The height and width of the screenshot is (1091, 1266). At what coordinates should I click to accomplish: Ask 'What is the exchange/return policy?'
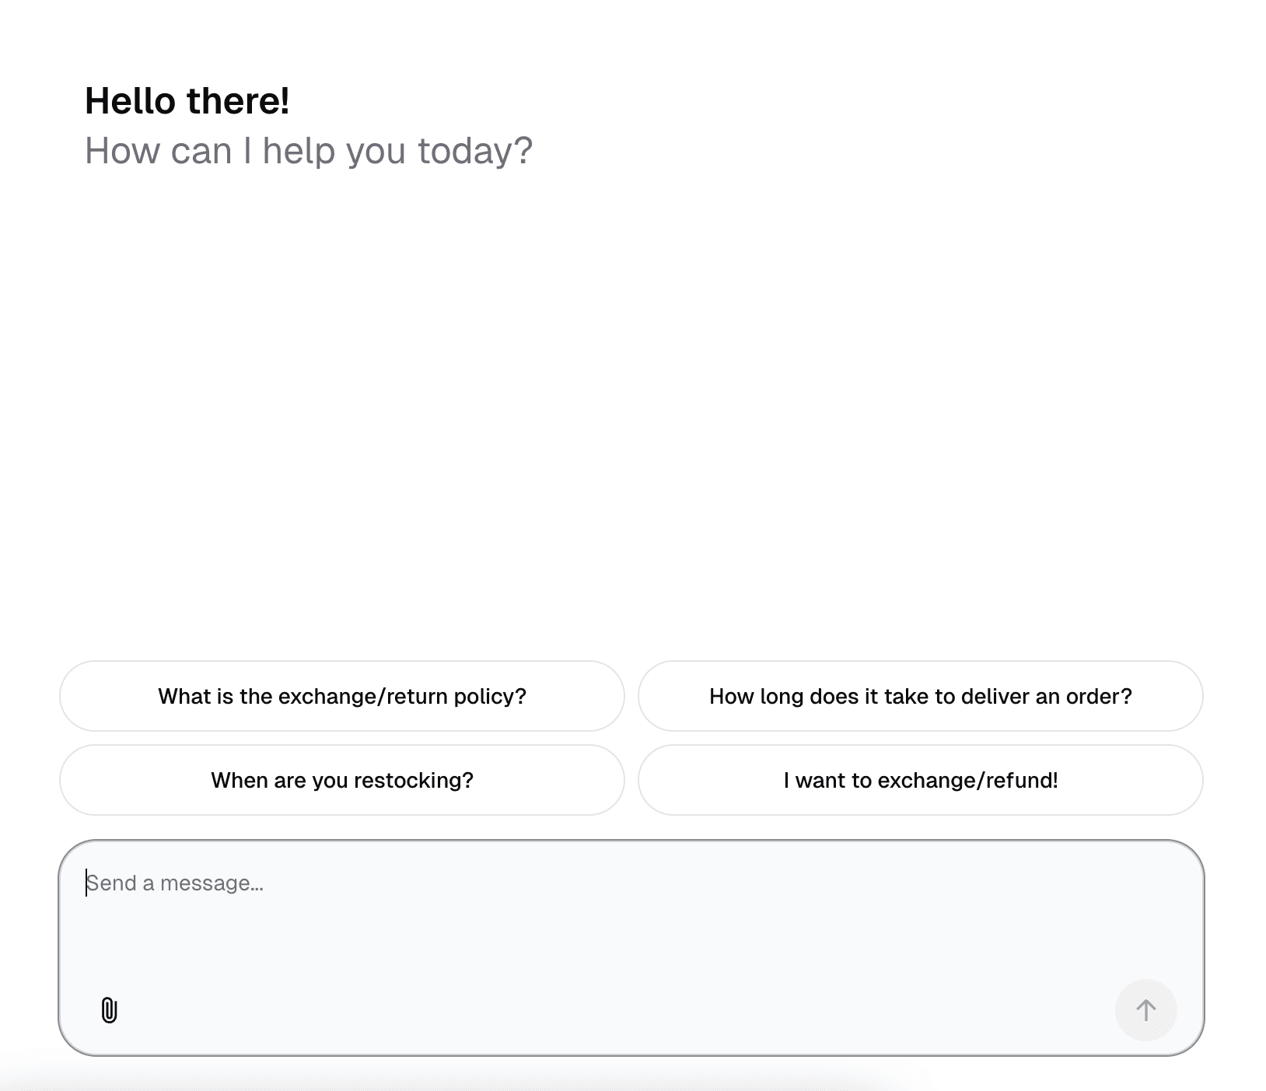tap(341, 696)
